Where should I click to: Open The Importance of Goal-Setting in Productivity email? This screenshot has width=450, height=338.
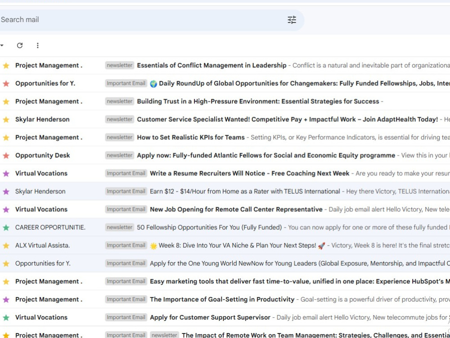pyautogui.click(x=222, y=299)
